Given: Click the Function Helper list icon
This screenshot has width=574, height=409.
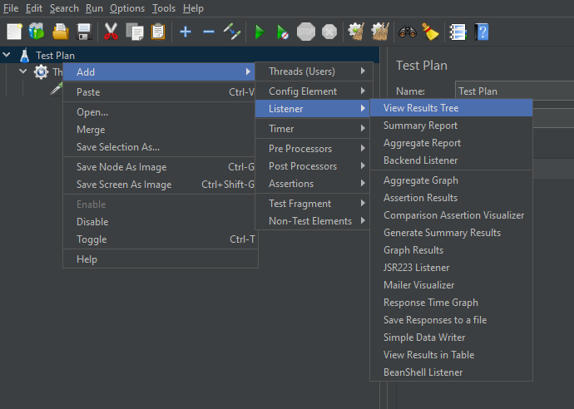Looking at the screenshot, I should pyautogui.click(x=458, y=32).
